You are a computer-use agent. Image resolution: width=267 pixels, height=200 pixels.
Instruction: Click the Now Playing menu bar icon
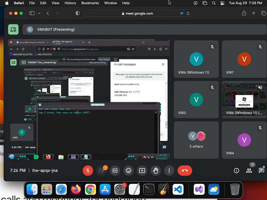(196, 3)
